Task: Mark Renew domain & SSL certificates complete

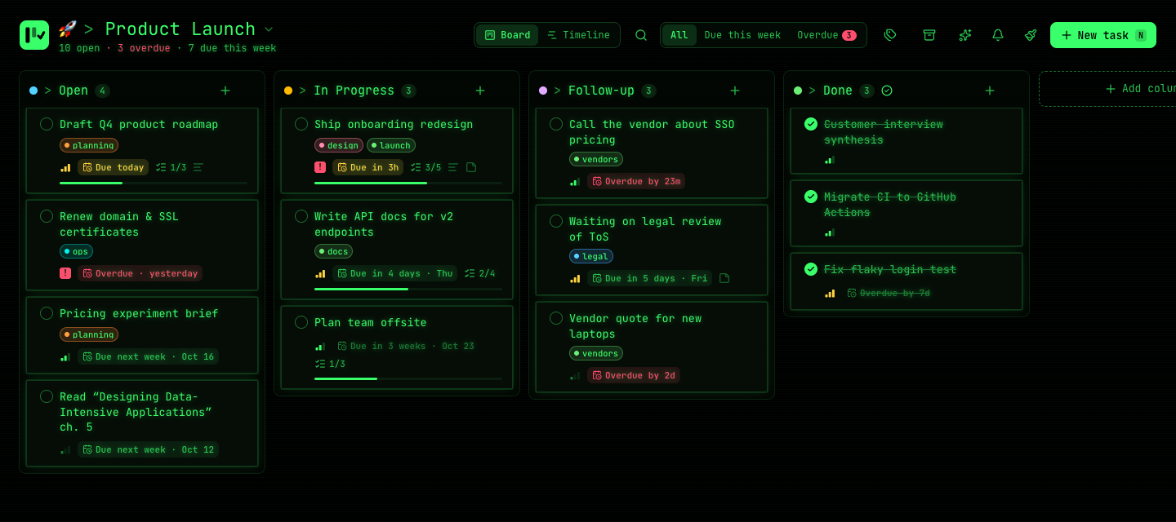Action: pos(47,216)
